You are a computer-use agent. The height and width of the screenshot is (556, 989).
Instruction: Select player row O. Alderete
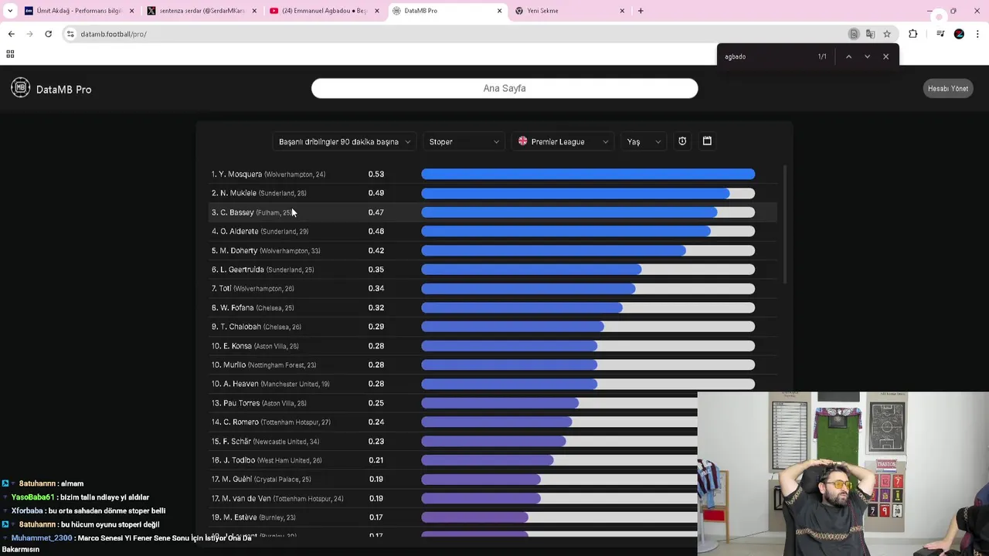click(x=492, y=231)
